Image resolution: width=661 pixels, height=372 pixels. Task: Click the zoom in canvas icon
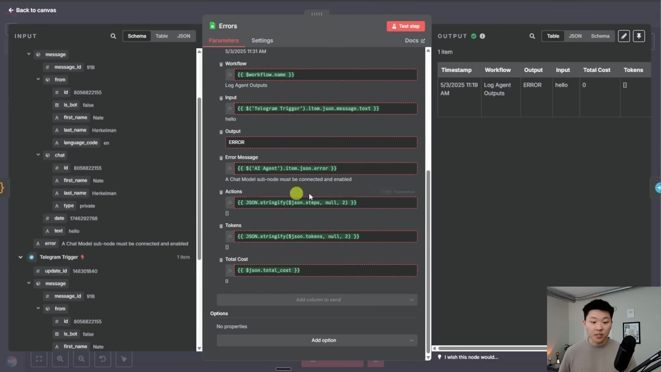coord(60,359)
